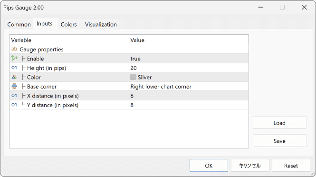The height and width of the screenshot is (177, 316).
Task: Edit the Height (in pips) value 20
Action: [x=189, y=68]
